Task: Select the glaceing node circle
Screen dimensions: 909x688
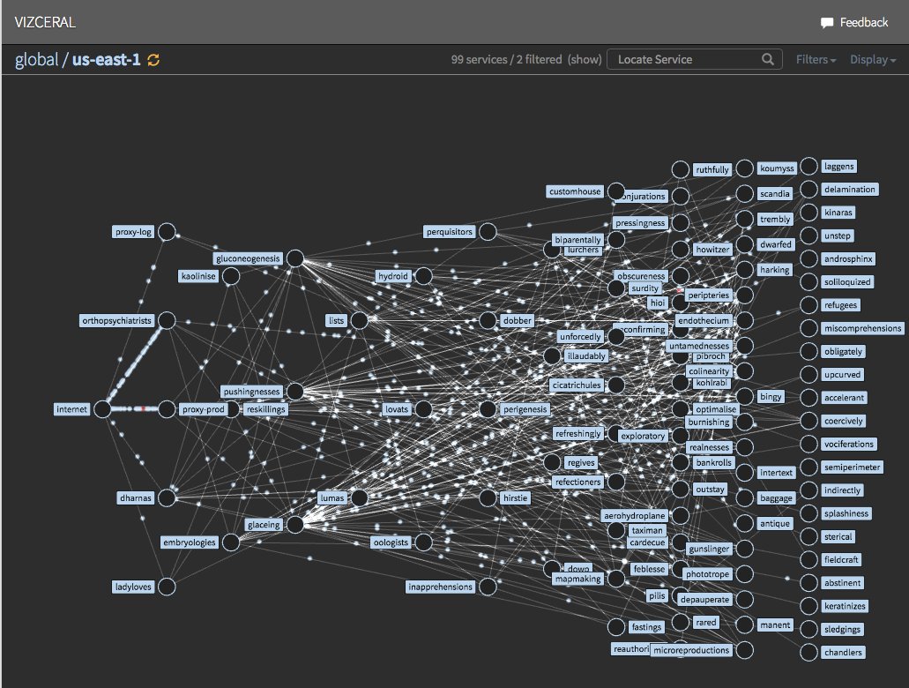Action: 295,525
